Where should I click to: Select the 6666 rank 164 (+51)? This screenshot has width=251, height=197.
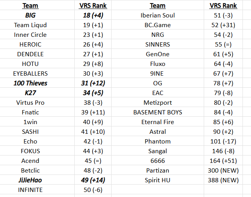tap(223, 161)
